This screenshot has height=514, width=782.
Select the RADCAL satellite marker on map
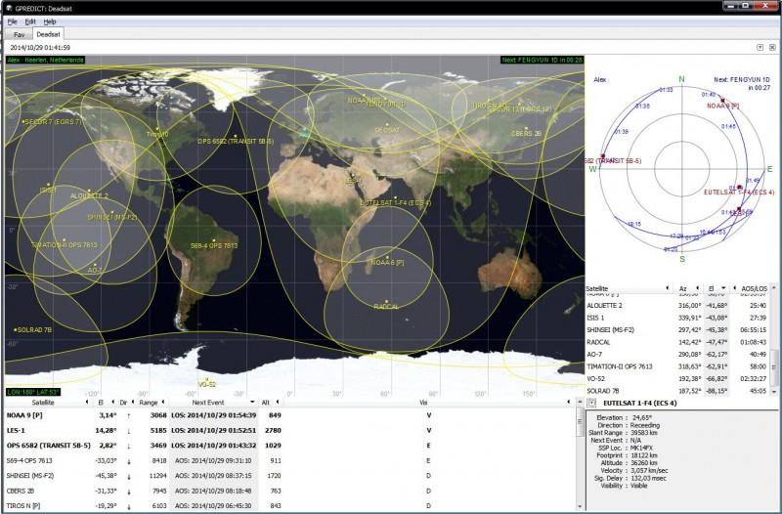tap(387, 301)
